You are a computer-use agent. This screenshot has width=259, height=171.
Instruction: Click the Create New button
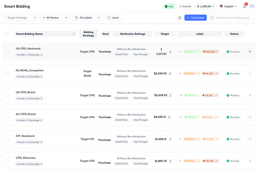[196, 18]
